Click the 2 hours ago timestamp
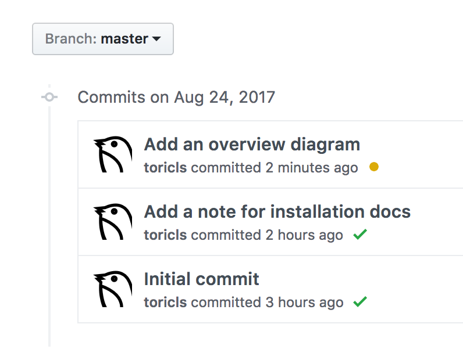 (304, 235)
